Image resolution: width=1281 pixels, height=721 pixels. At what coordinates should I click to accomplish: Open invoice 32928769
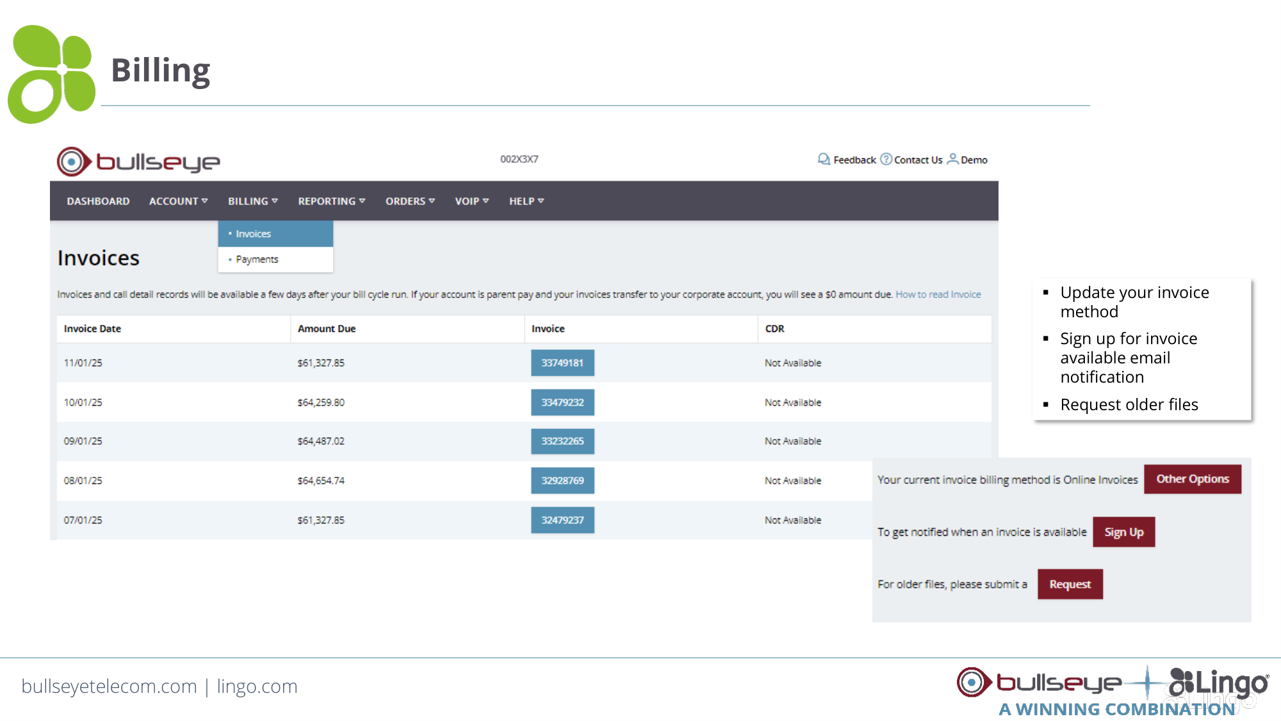(562, 481)
